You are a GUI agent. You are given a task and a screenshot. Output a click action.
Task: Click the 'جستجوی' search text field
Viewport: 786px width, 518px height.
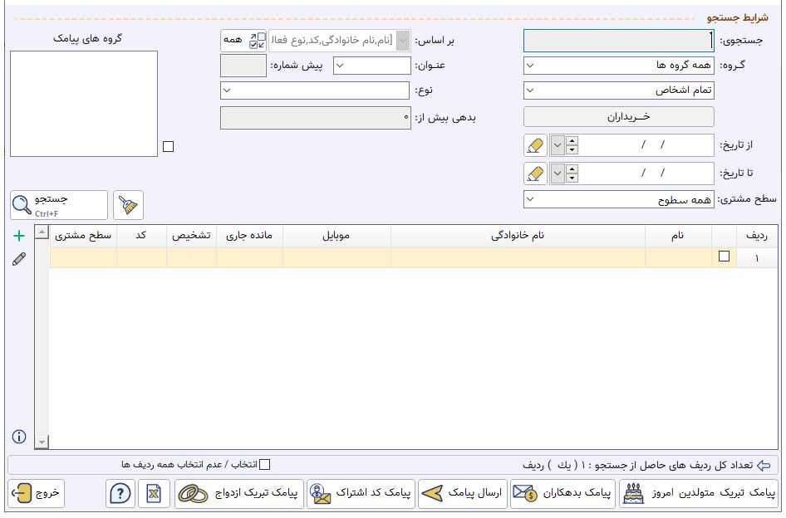tap(618, 41)
